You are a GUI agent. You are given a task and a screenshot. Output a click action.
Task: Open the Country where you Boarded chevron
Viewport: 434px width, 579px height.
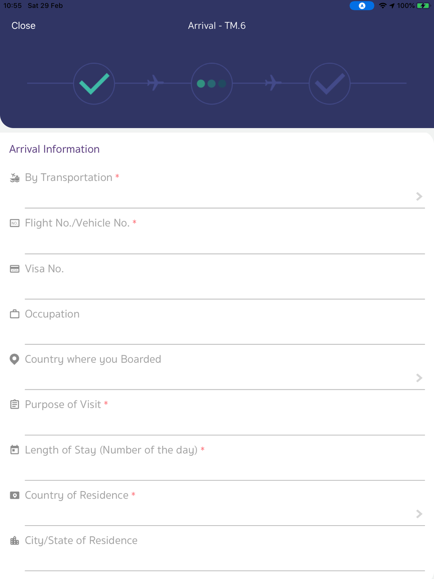[419, 378]
